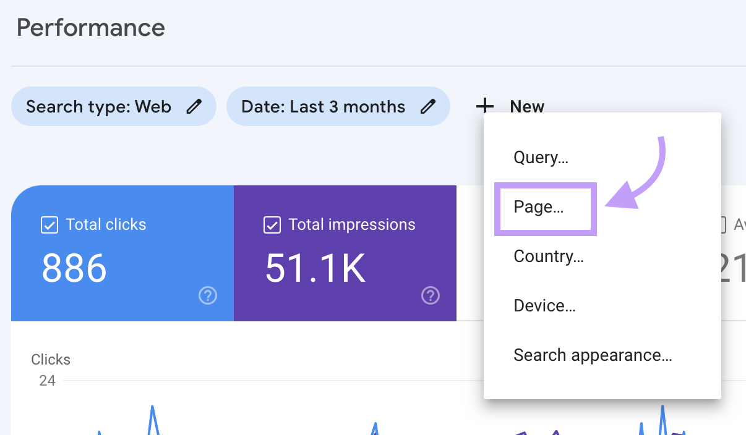This screenshot has width=746, height=435.
Task: Click the Clicks axis label on chart
Action: click(51, 360)
